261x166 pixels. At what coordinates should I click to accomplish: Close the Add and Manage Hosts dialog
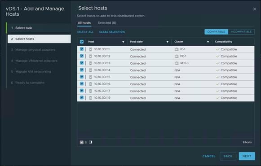[255, 9]
